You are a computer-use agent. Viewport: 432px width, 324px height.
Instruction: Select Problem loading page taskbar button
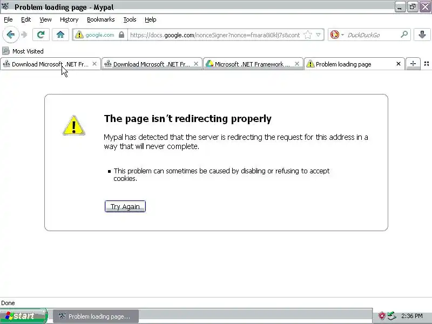pos(96,316)
